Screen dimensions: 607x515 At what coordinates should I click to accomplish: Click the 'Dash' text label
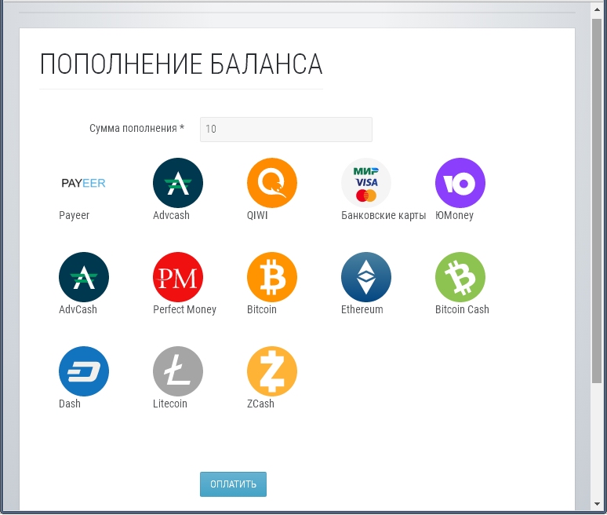click(x=70, y=404)
